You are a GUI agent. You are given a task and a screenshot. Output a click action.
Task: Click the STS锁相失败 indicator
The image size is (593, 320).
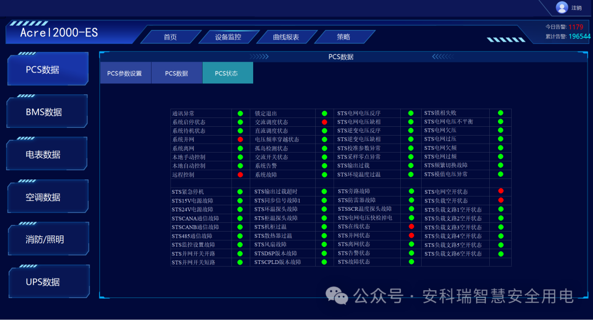(x=500, y=113)
